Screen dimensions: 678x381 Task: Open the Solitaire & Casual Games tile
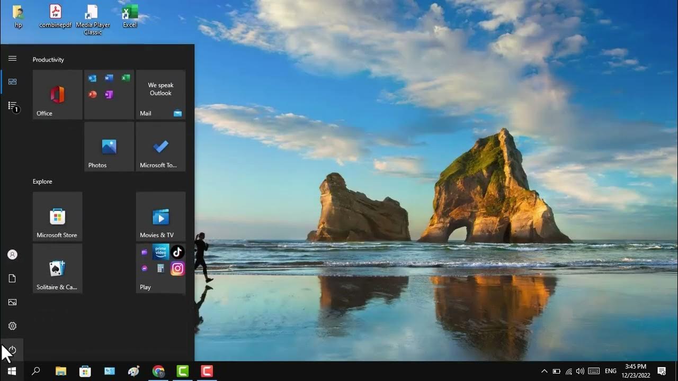pos(57,268)
